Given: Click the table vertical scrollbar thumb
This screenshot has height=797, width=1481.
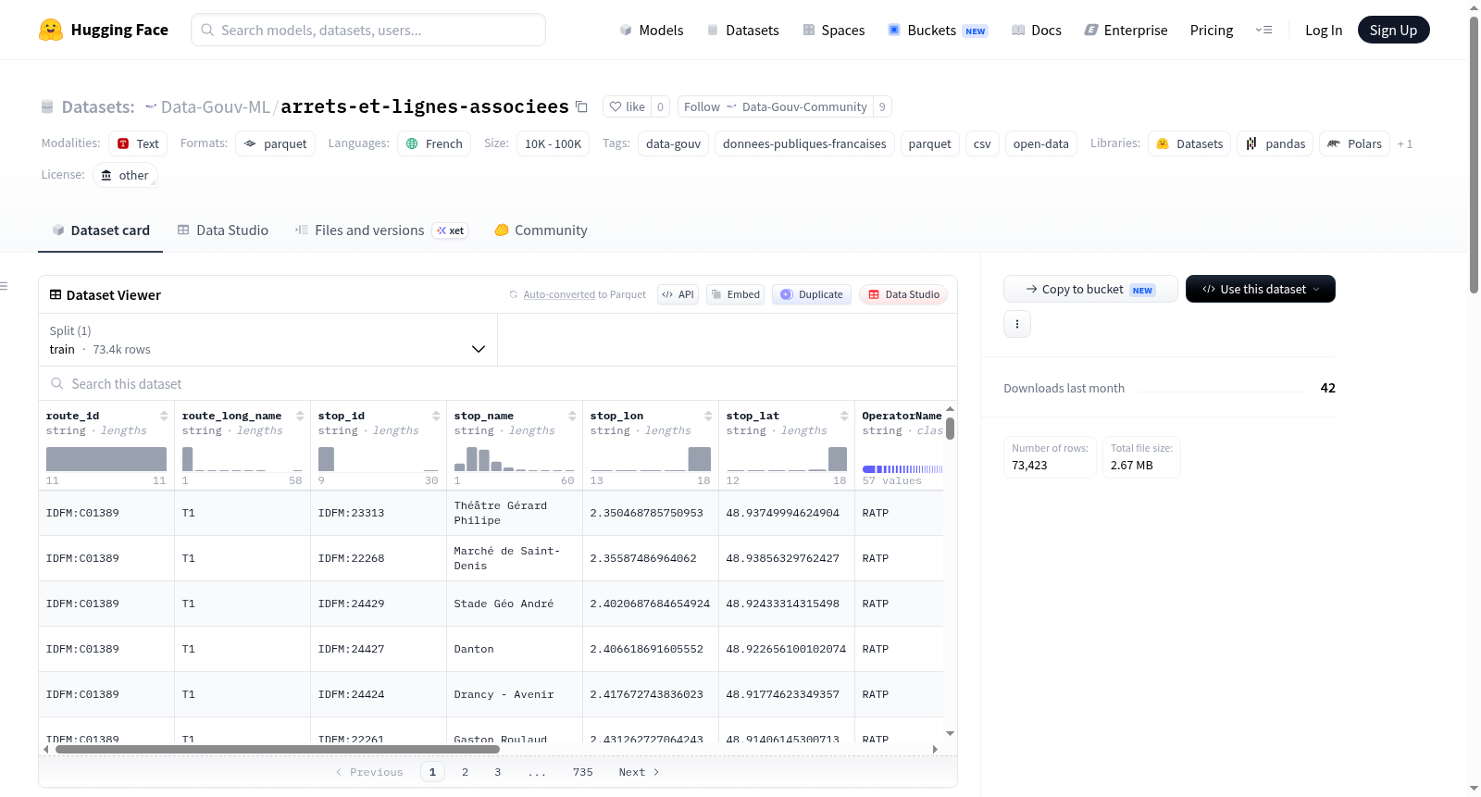Looking at the screenshot, I should (950, 428).
